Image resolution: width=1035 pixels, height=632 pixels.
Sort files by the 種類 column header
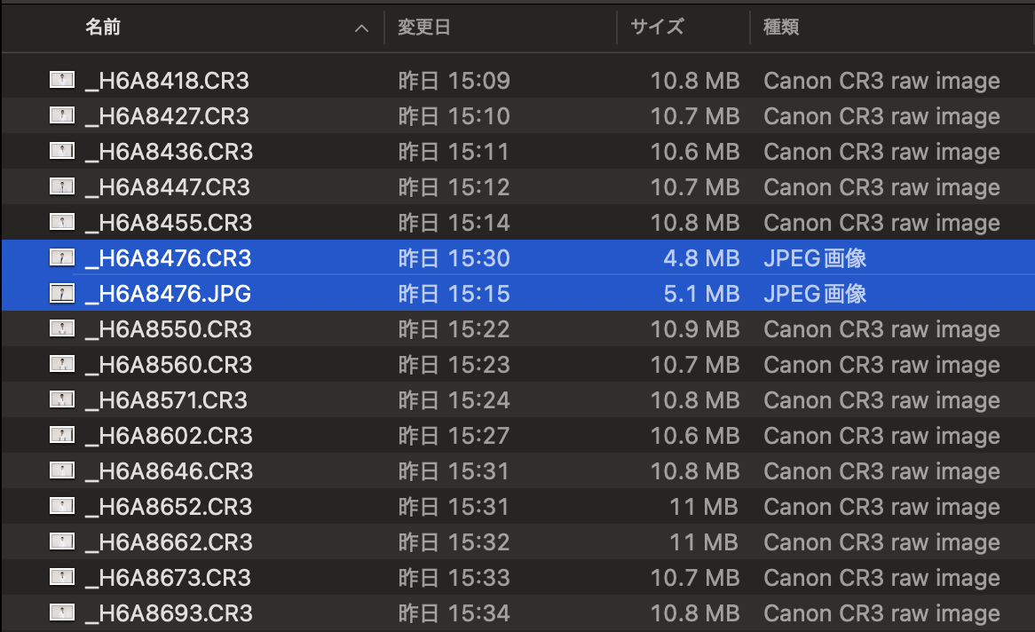coord(781,28)
